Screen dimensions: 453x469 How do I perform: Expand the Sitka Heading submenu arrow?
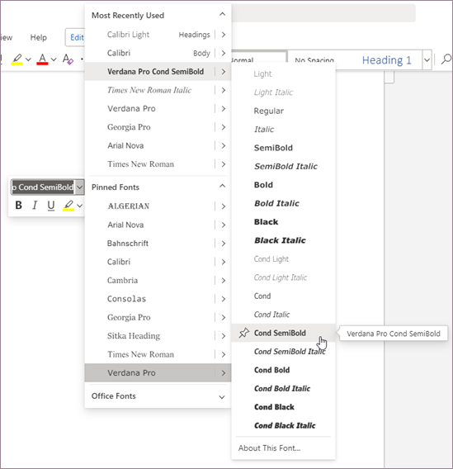[224, 336]
